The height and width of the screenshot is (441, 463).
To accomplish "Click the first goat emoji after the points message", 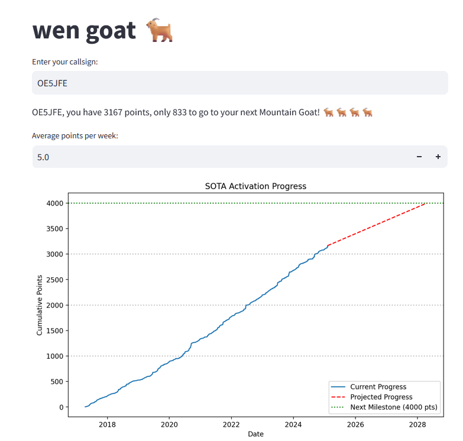I will tap(329, 112).
